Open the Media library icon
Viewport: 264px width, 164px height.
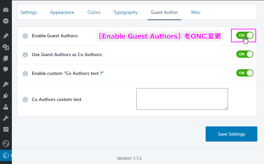(x=6, y=47)
